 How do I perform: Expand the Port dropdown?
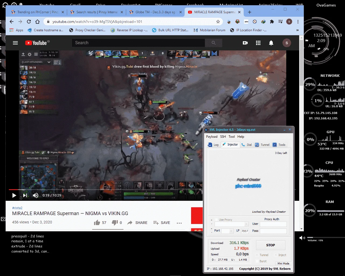pyautogui.click(x=231, y=231)
